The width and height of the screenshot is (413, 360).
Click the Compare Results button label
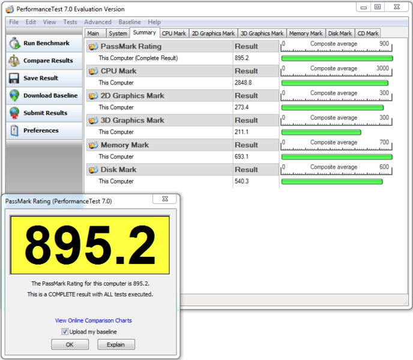click(x=48, y=61)
